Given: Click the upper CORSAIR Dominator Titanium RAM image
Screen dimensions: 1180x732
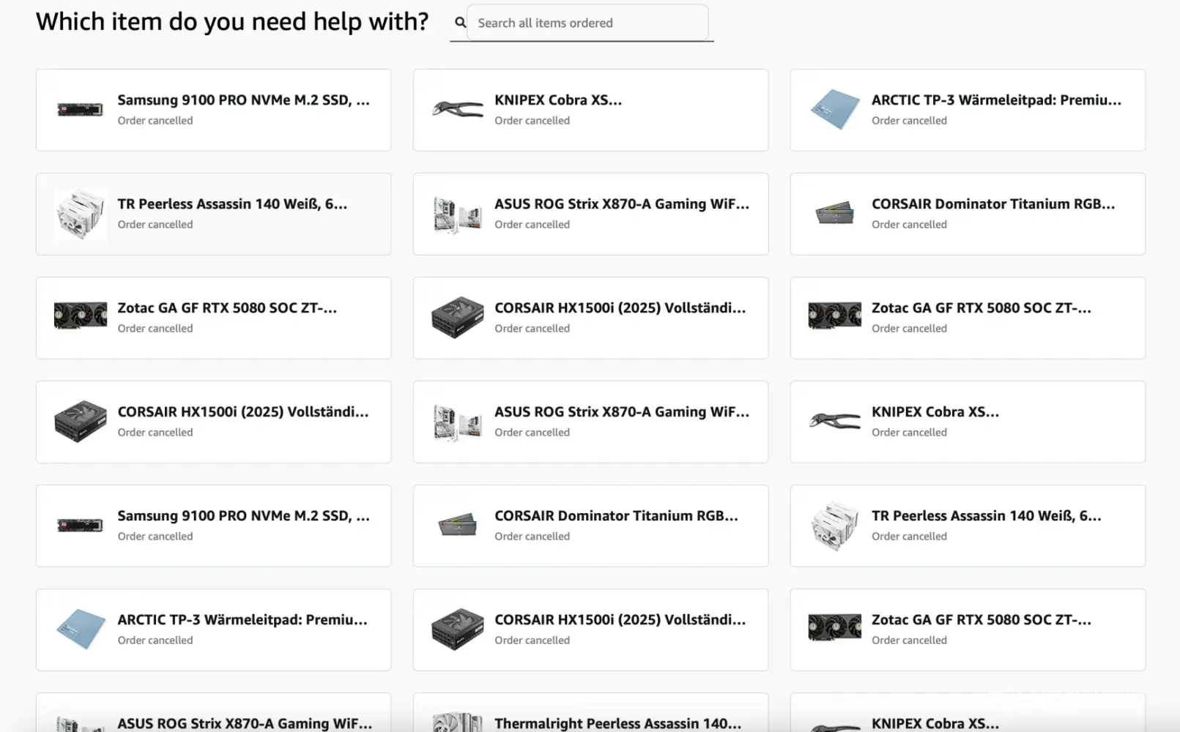Looking at the screenshot, I should (x=835, y=214).
